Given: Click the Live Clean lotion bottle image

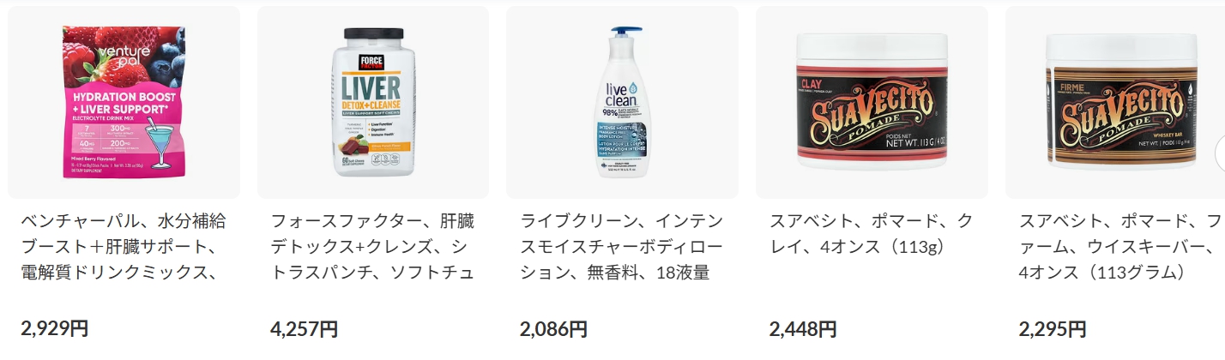Looking at the screenshot, I should (x=623, y=102).
